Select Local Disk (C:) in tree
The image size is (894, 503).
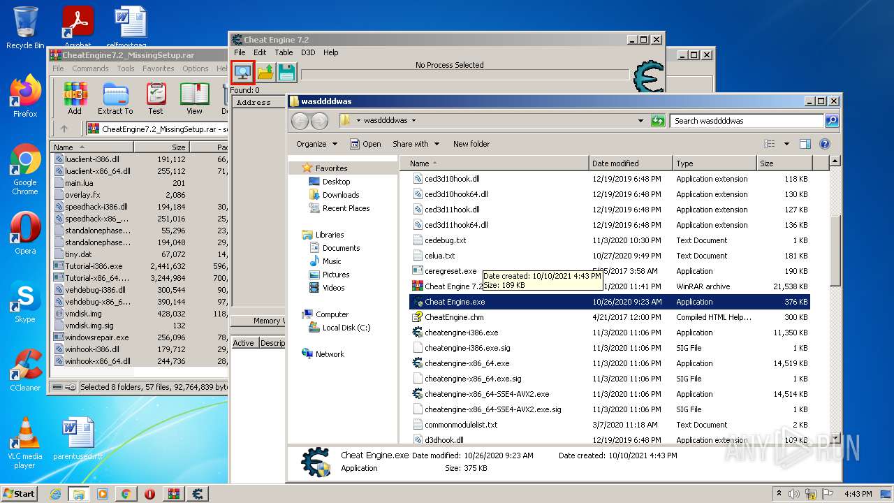[346, 328]
